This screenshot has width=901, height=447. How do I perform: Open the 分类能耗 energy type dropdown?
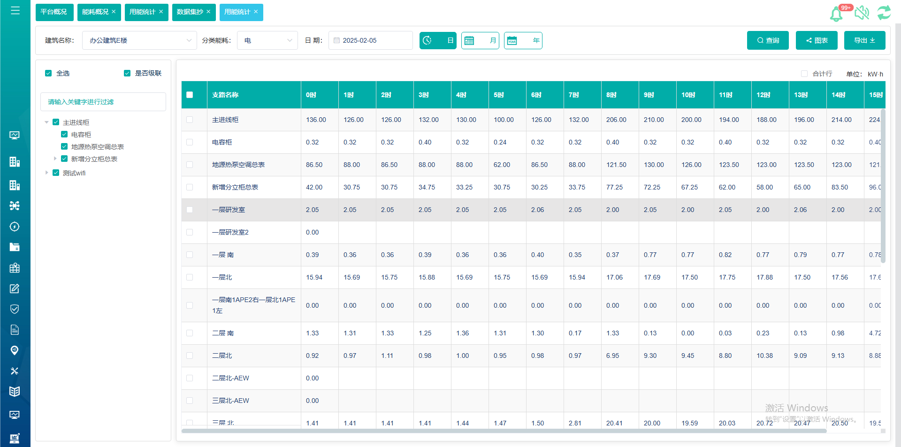[x=267, y=40]
